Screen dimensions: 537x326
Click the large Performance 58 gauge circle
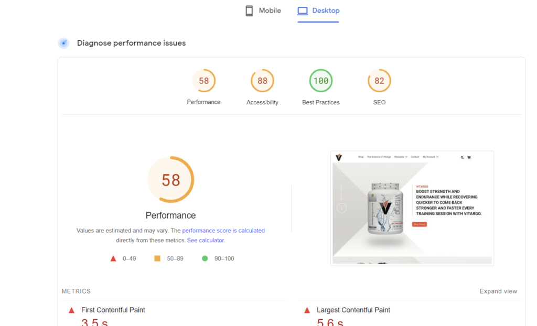point(171,180)
